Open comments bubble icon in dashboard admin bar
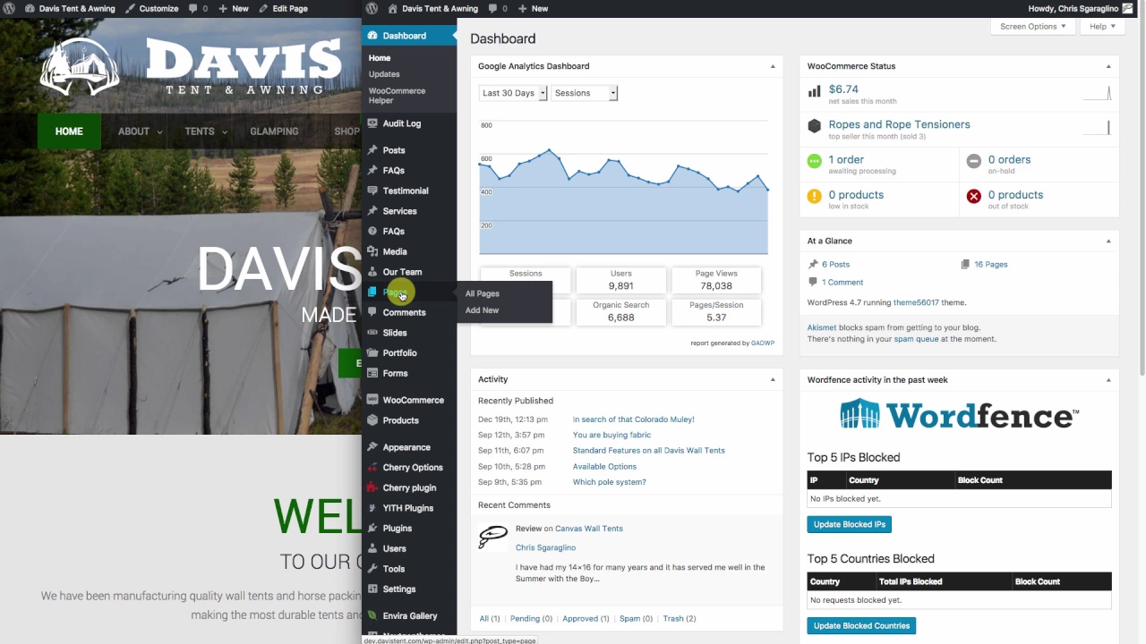This screenshot has width=1146, height=644. [492, 8]
